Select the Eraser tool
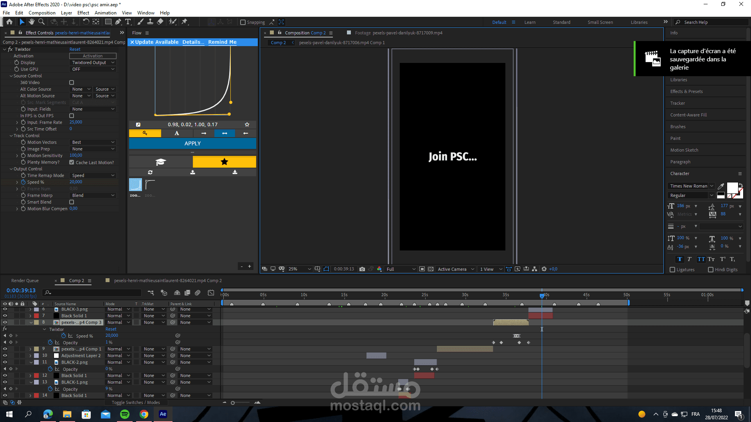This screenshot has width=751, height=422. (x=160, y=22)
